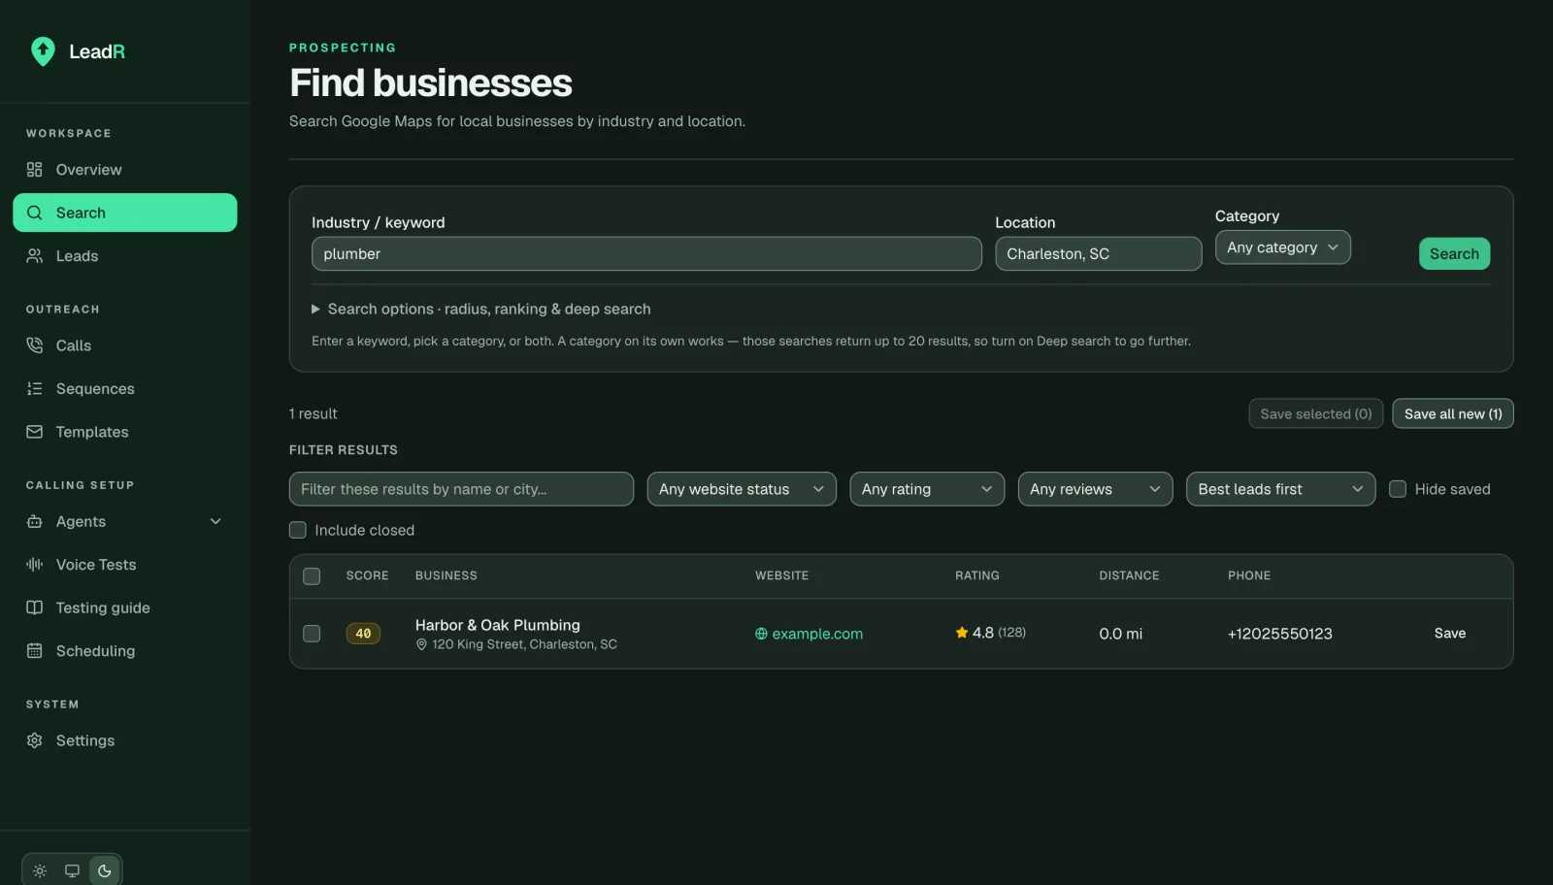The image size is (1553, 885).
Task: Go to Search in the sidebar
Action: point(124,213)
